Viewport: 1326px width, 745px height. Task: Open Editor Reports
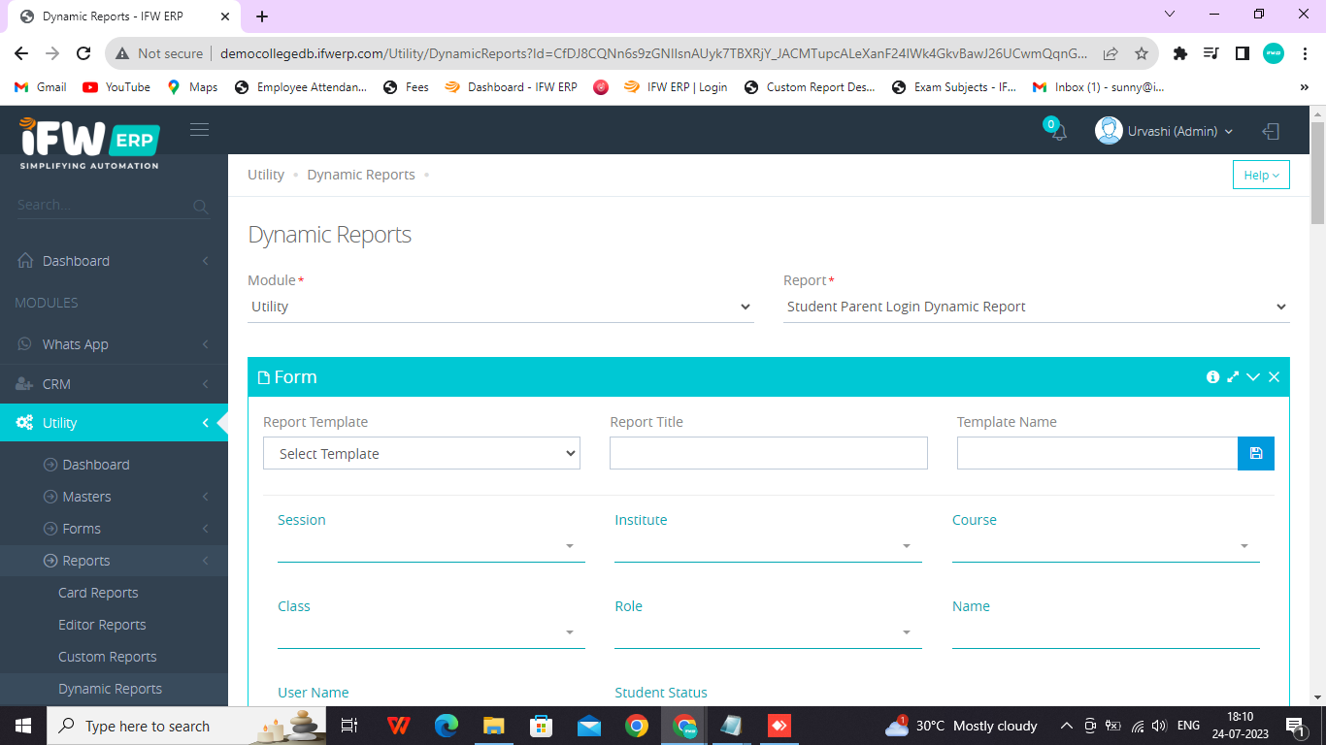(x=102, y=625)
